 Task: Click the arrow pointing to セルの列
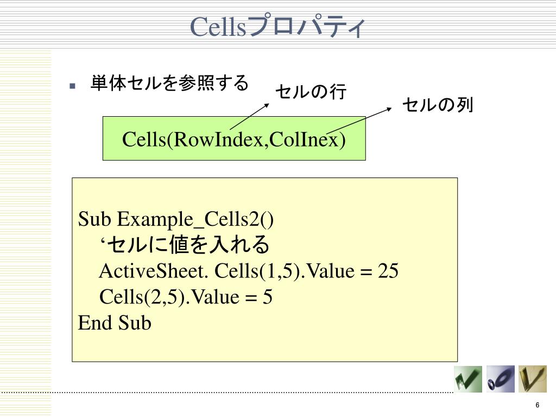click(x=359, y=121)
